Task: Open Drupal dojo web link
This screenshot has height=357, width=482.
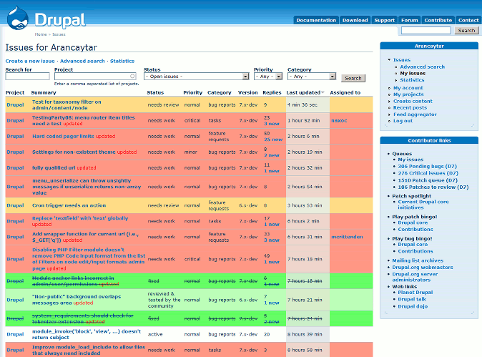Action: [413, 306]
